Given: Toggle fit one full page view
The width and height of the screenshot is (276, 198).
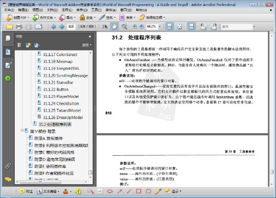Looking at the screenshot, I should coord(179,27).
